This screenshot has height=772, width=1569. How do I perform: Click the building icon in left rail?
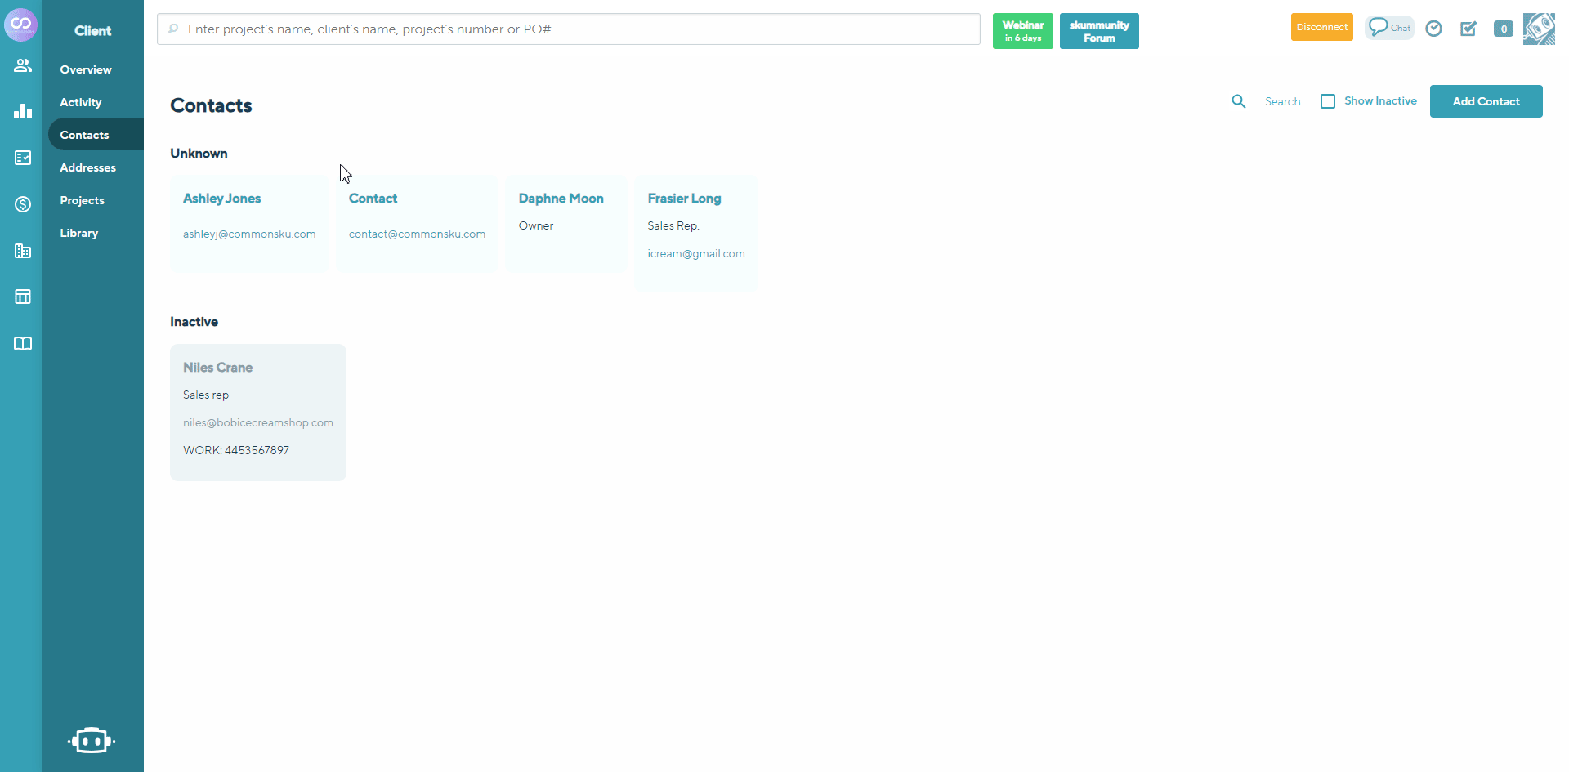coord(22,251)
